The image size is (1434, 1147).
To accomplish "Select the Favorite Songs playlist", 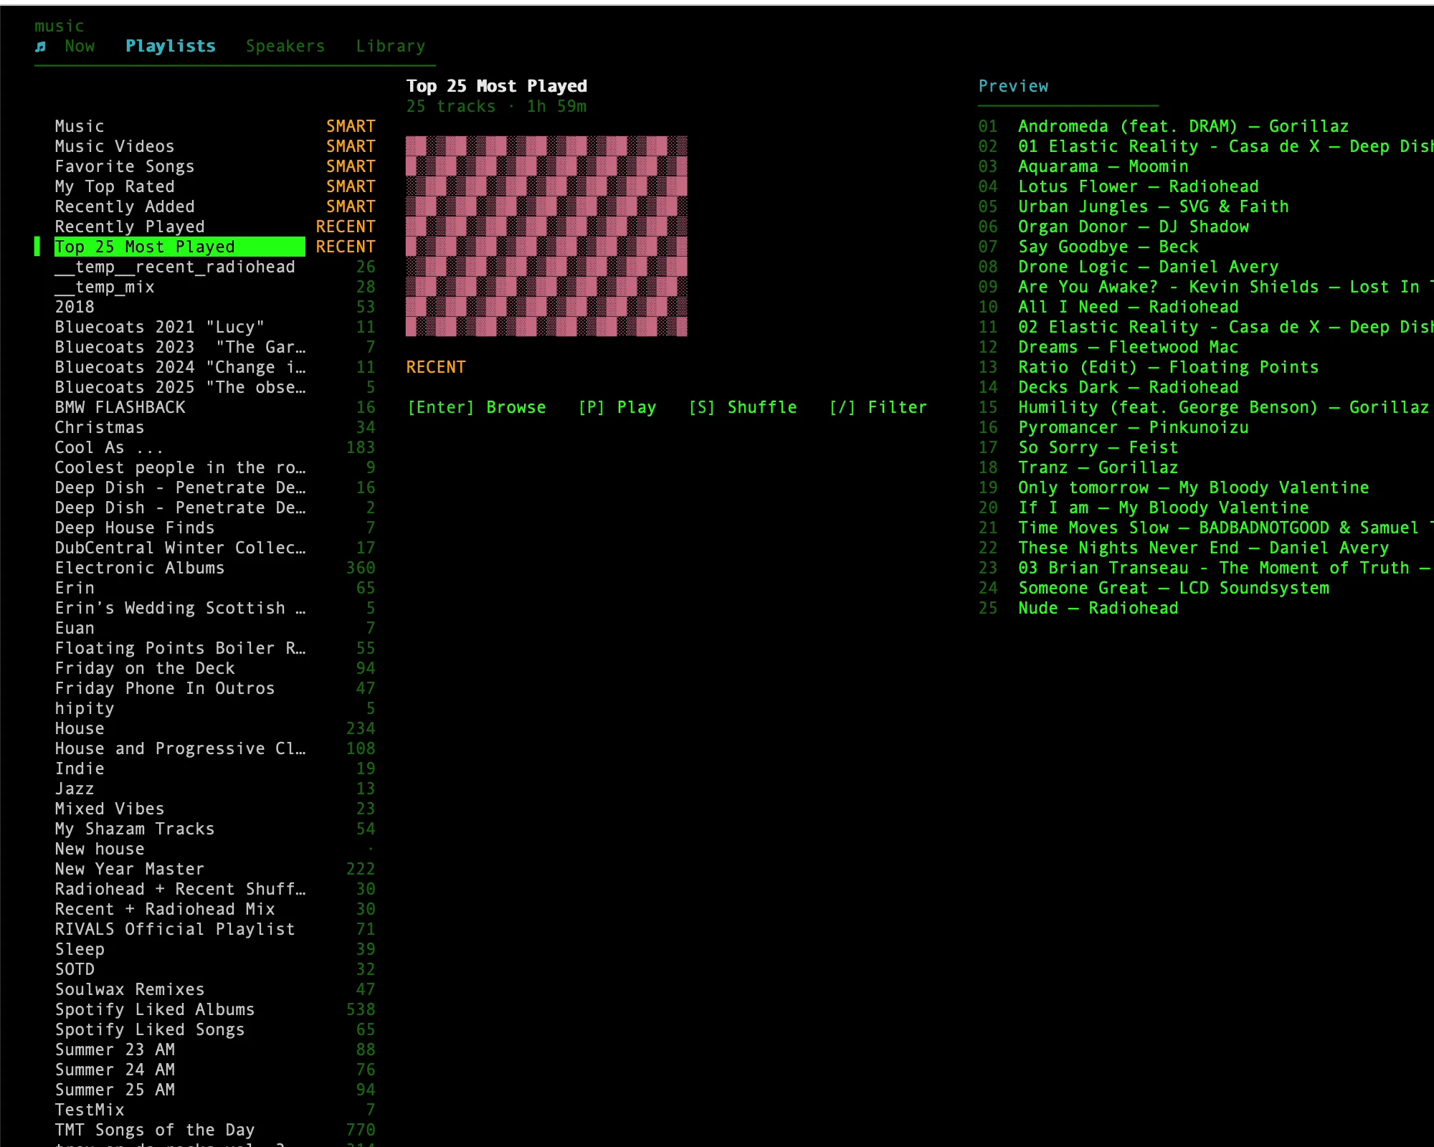I will point(215,166).
